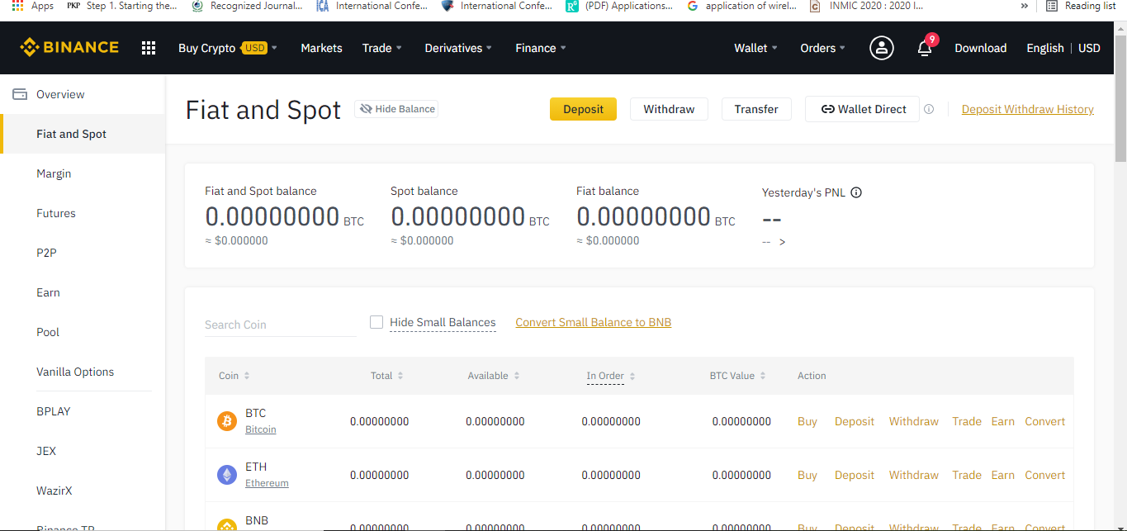Open the user profile icon
Image resolution: width=1127 pixels, height=531 pixels.
(882, 48)
